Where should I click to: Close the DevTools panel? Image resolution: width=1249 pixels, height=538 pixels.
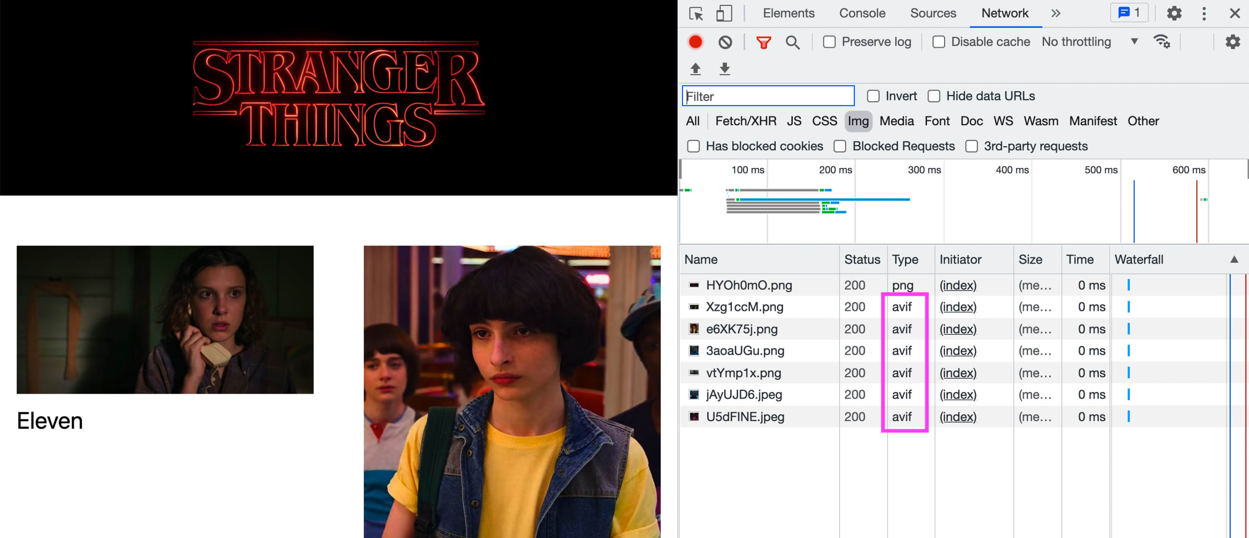1234,13
